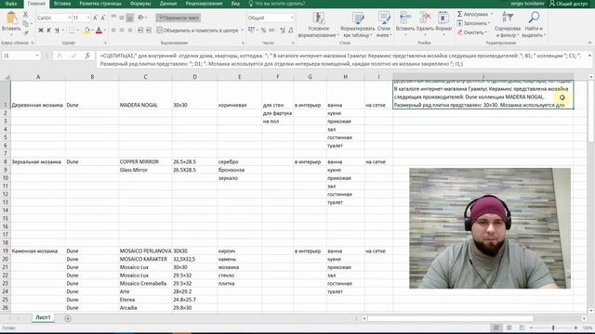Click Merge and Center (Объединить и поместить в центре)
595x334 pixels.
click(x=197, y=31)
